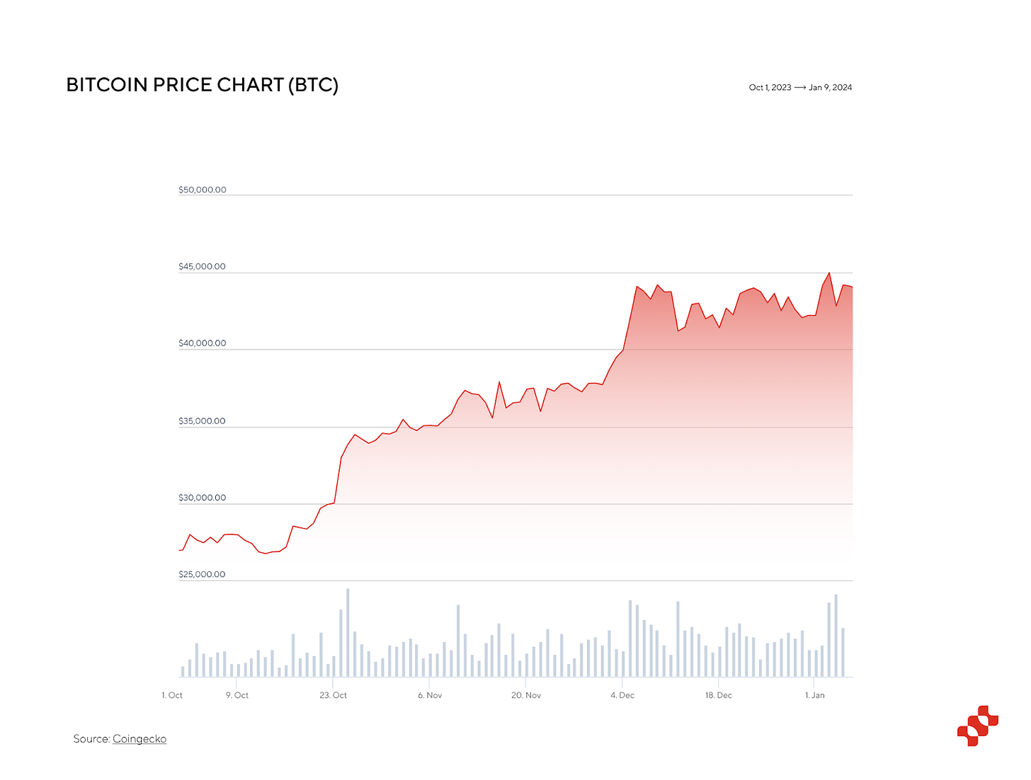The image size is (1031, 780).
Task: Click the 6. Nov date marker
Action: (430, 696)
